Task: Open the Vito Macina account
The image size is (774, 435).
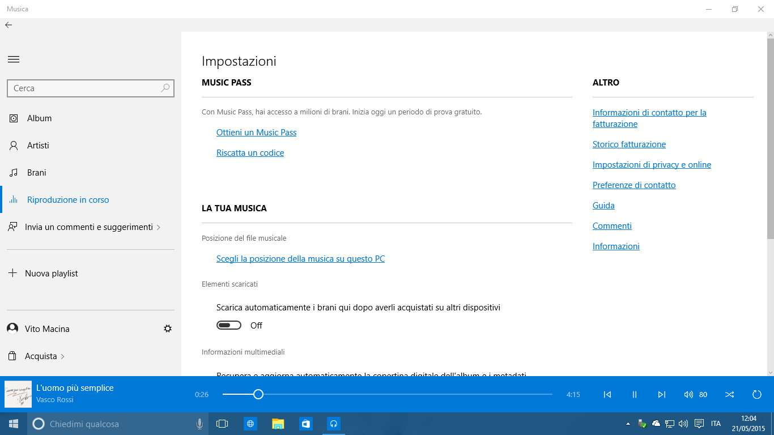Action: pos(47,329)
